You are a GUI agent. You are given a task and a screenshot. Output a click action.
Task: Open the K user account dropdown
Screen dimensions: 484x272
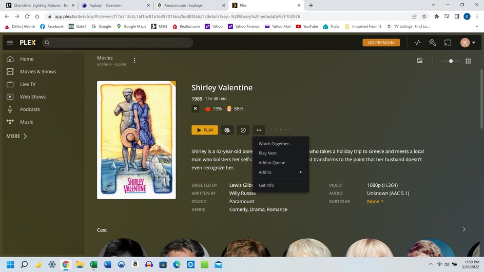468,43
